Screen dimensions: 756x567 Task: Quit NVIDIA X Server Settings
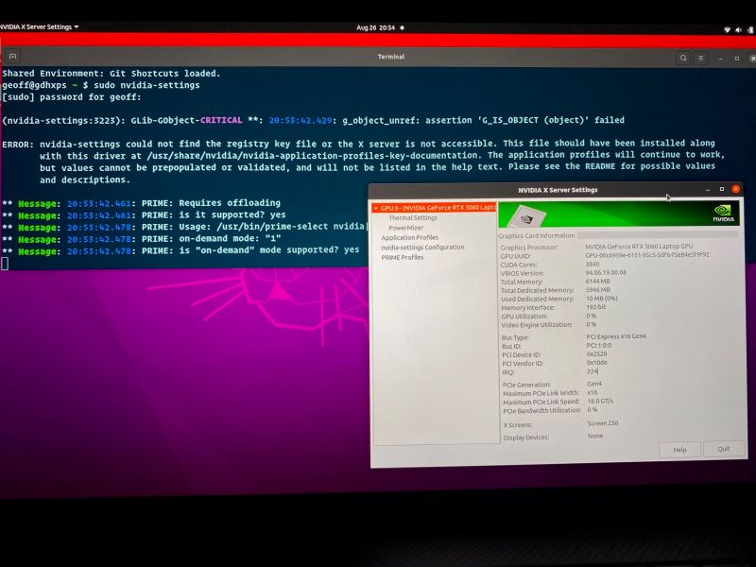click(726, 449)
